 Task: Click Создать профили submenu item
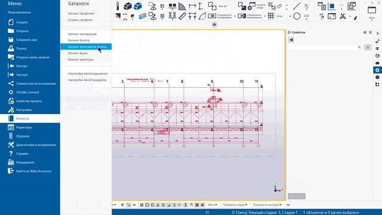(86, 20)
